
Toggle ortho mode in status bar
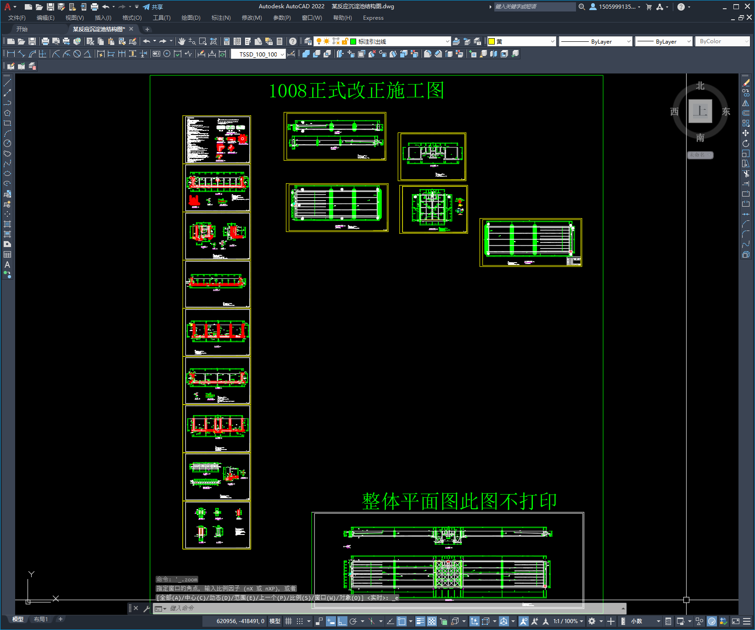click(x=342, y=621)
